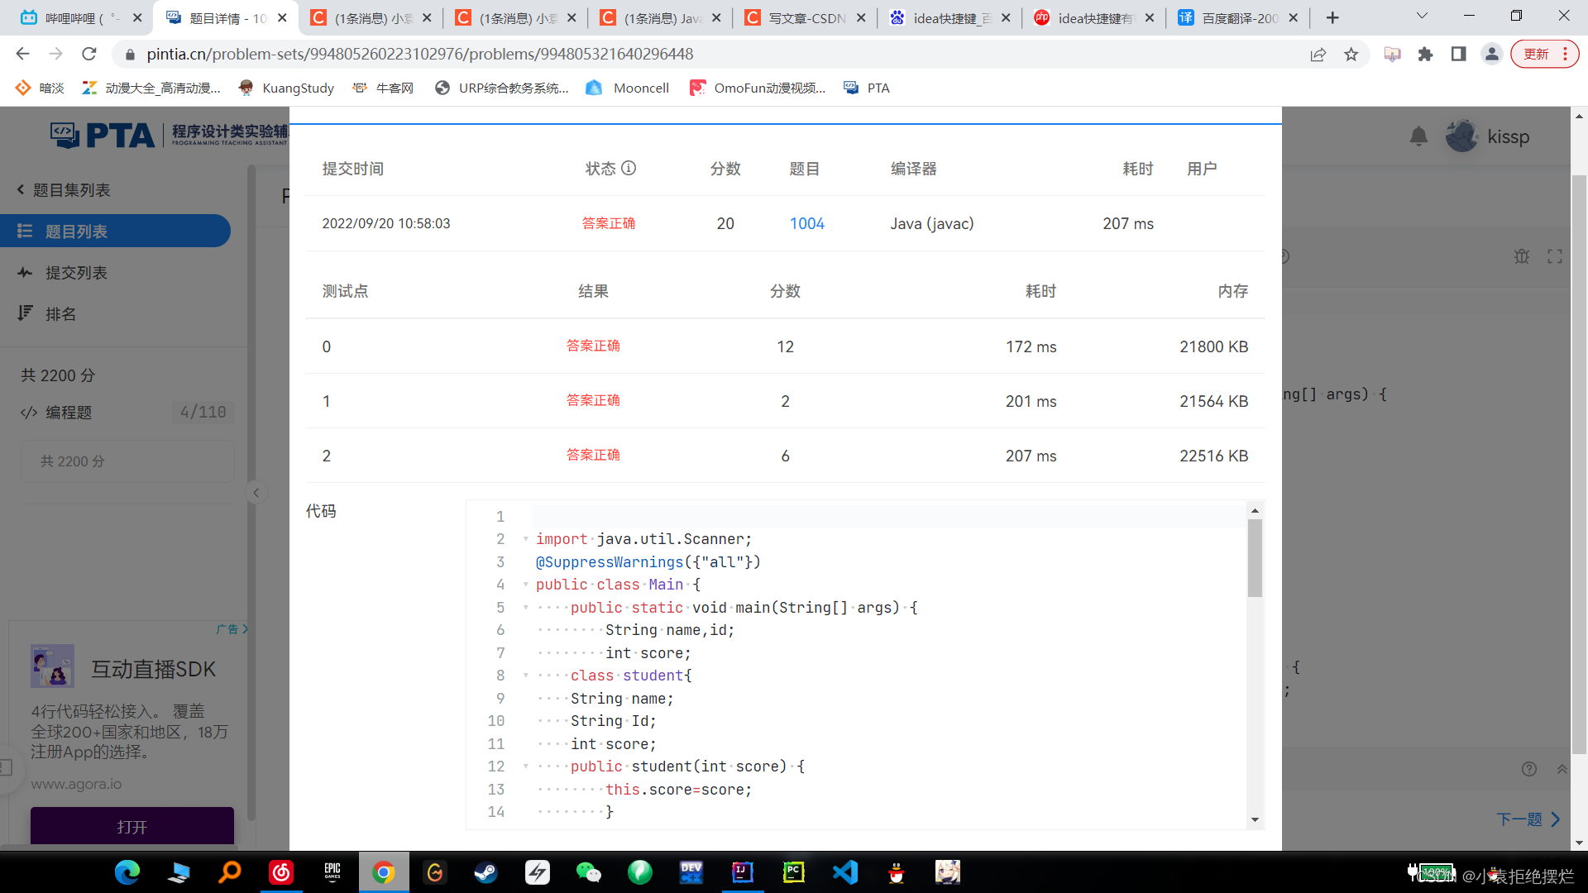The width and height of the screenshot is (1588, 893).
Task: Open IntelliJ IDEA from taskbar
Action: (742, 872)
